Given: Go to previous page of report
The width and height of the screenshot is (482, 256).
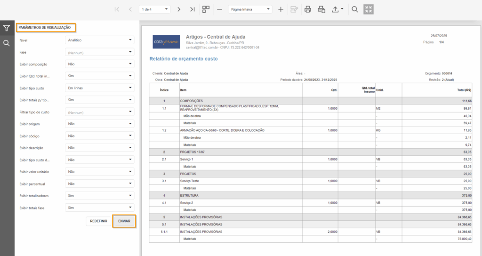Looking at the screenshot, I should coord(130,9).
